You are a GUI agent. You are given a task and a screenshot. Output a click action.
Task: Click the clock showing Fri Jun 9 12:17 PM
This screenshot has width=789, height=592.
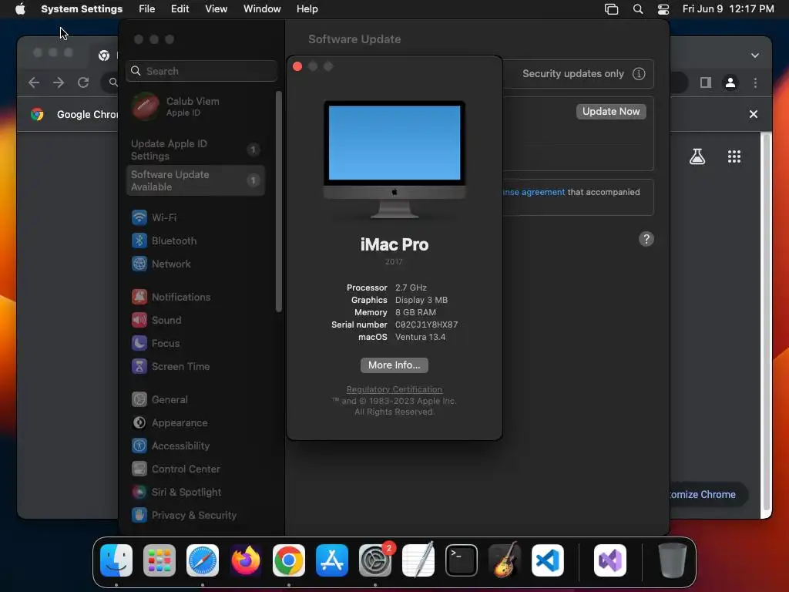(x=728, y=9)
